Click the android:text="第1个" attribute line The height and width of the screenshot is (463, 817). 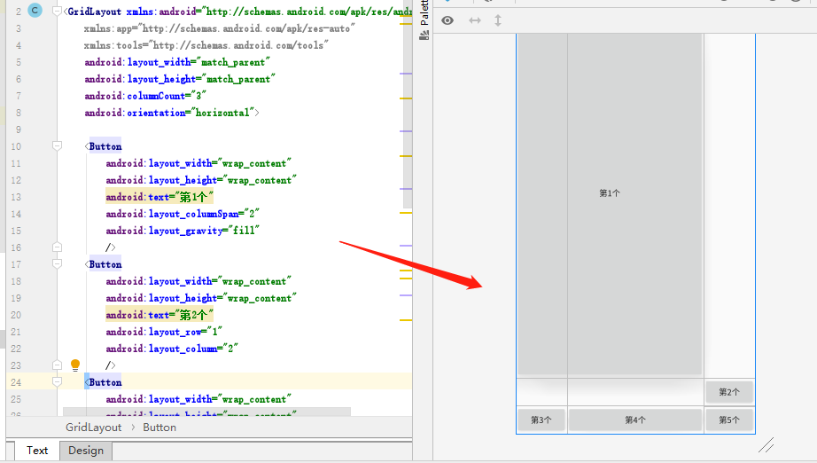tap(160, 197)
